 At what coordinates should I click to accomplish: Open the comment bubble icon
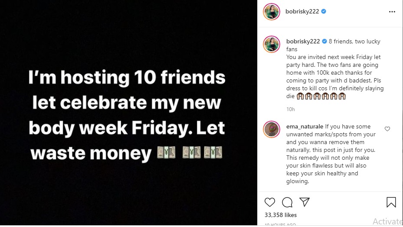point(287,202)
